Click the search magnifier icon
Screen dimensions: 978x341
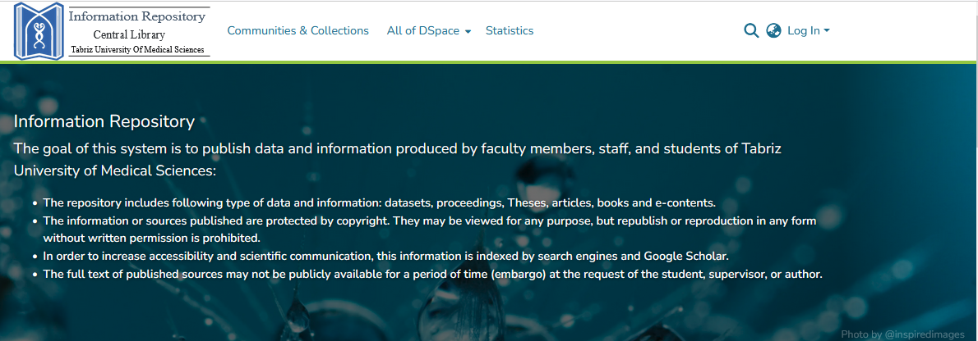[x=750, y=31]
